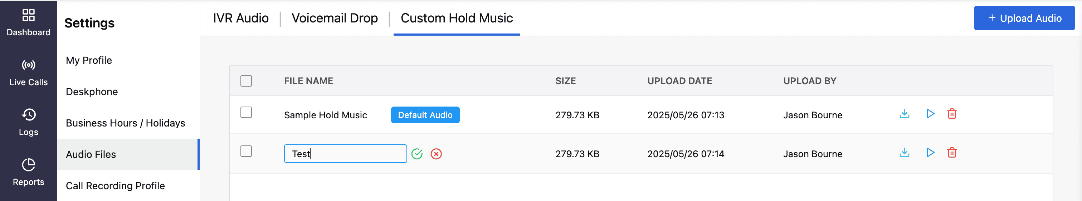The image size is (1082, 201).
Task: Open the Dashboard from sidebar
Action: [x=29, y=22]
